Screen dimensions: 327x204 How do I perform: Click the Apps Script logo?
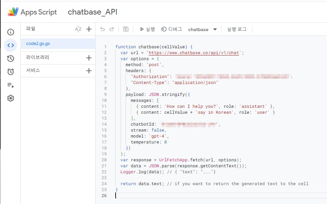[13, 12]
